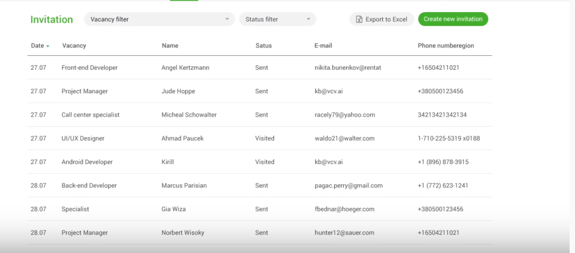Click email racely79@yahoo.com

point(344,115)
